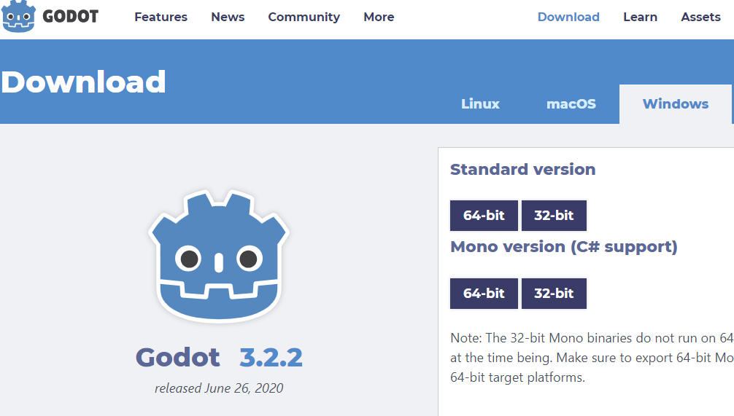The image size is (734, 416).
Task: Click the note about 32-bit Mono binaries
Action: point(592,358)
